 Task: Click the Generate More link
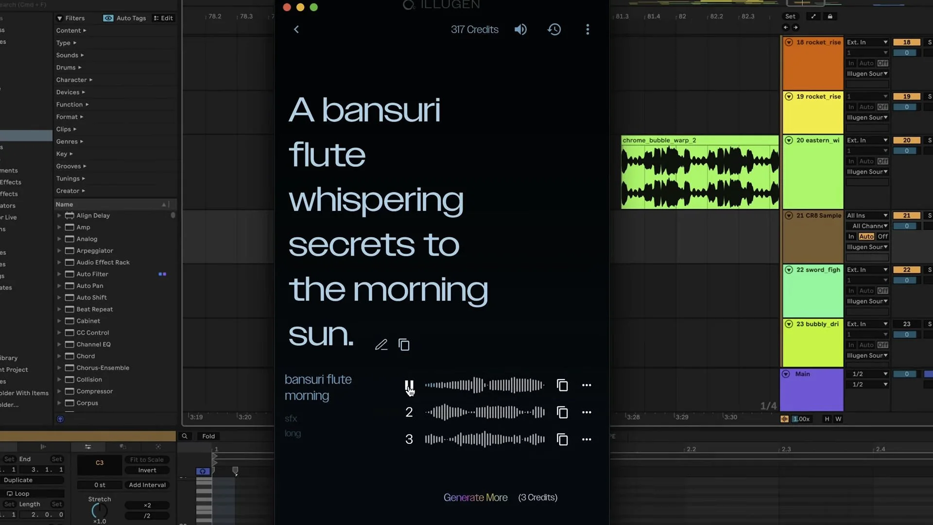tap(475, 497)
